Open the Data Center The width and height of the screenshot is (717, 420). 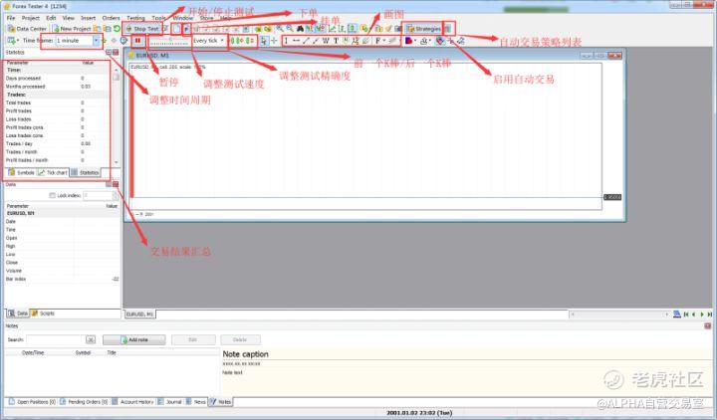[x=28, y=29]
